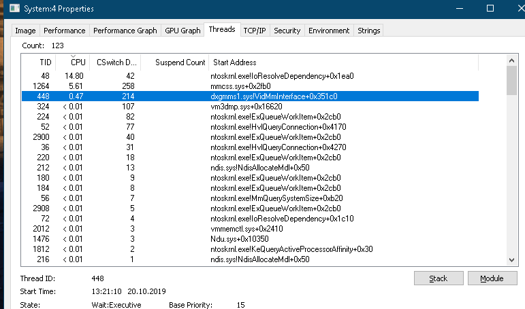
Task: Click the thread list scroll up arrow
Action: pyautogui.click(x=511, y=60)
